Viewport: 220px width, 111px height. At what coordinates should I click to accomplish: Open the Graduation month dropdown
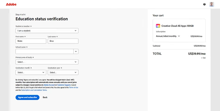31,72
